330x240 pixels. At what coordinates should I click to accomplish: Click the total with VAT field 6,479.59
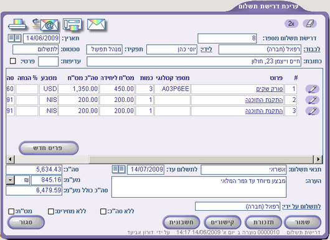coord(34,191)
